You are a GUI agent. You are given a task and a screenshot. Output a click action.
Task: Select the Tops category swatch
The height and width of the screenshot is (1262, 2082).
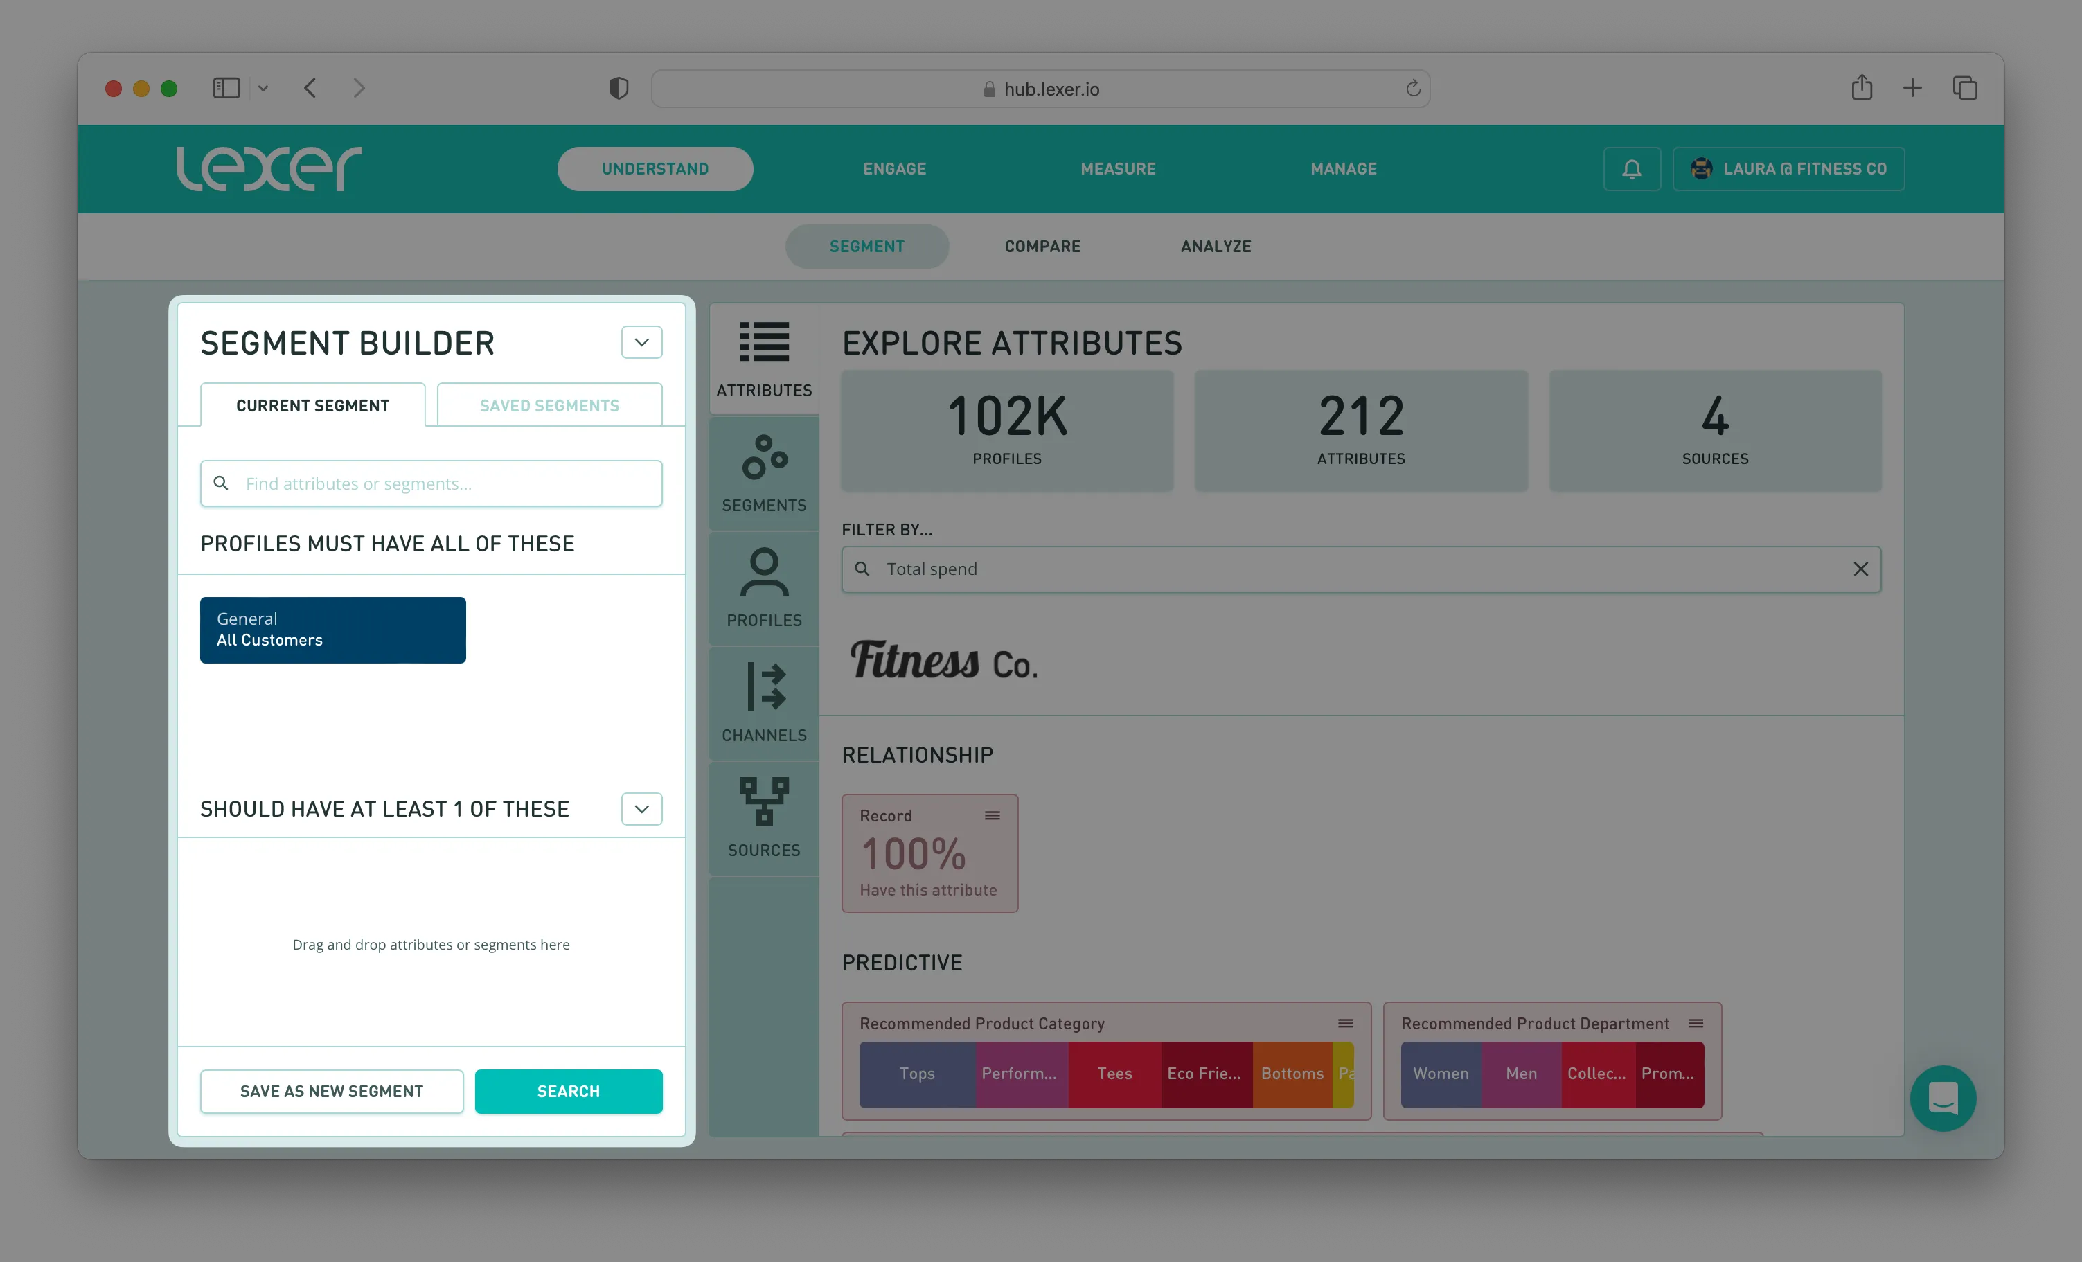(x=917, y=1074)
